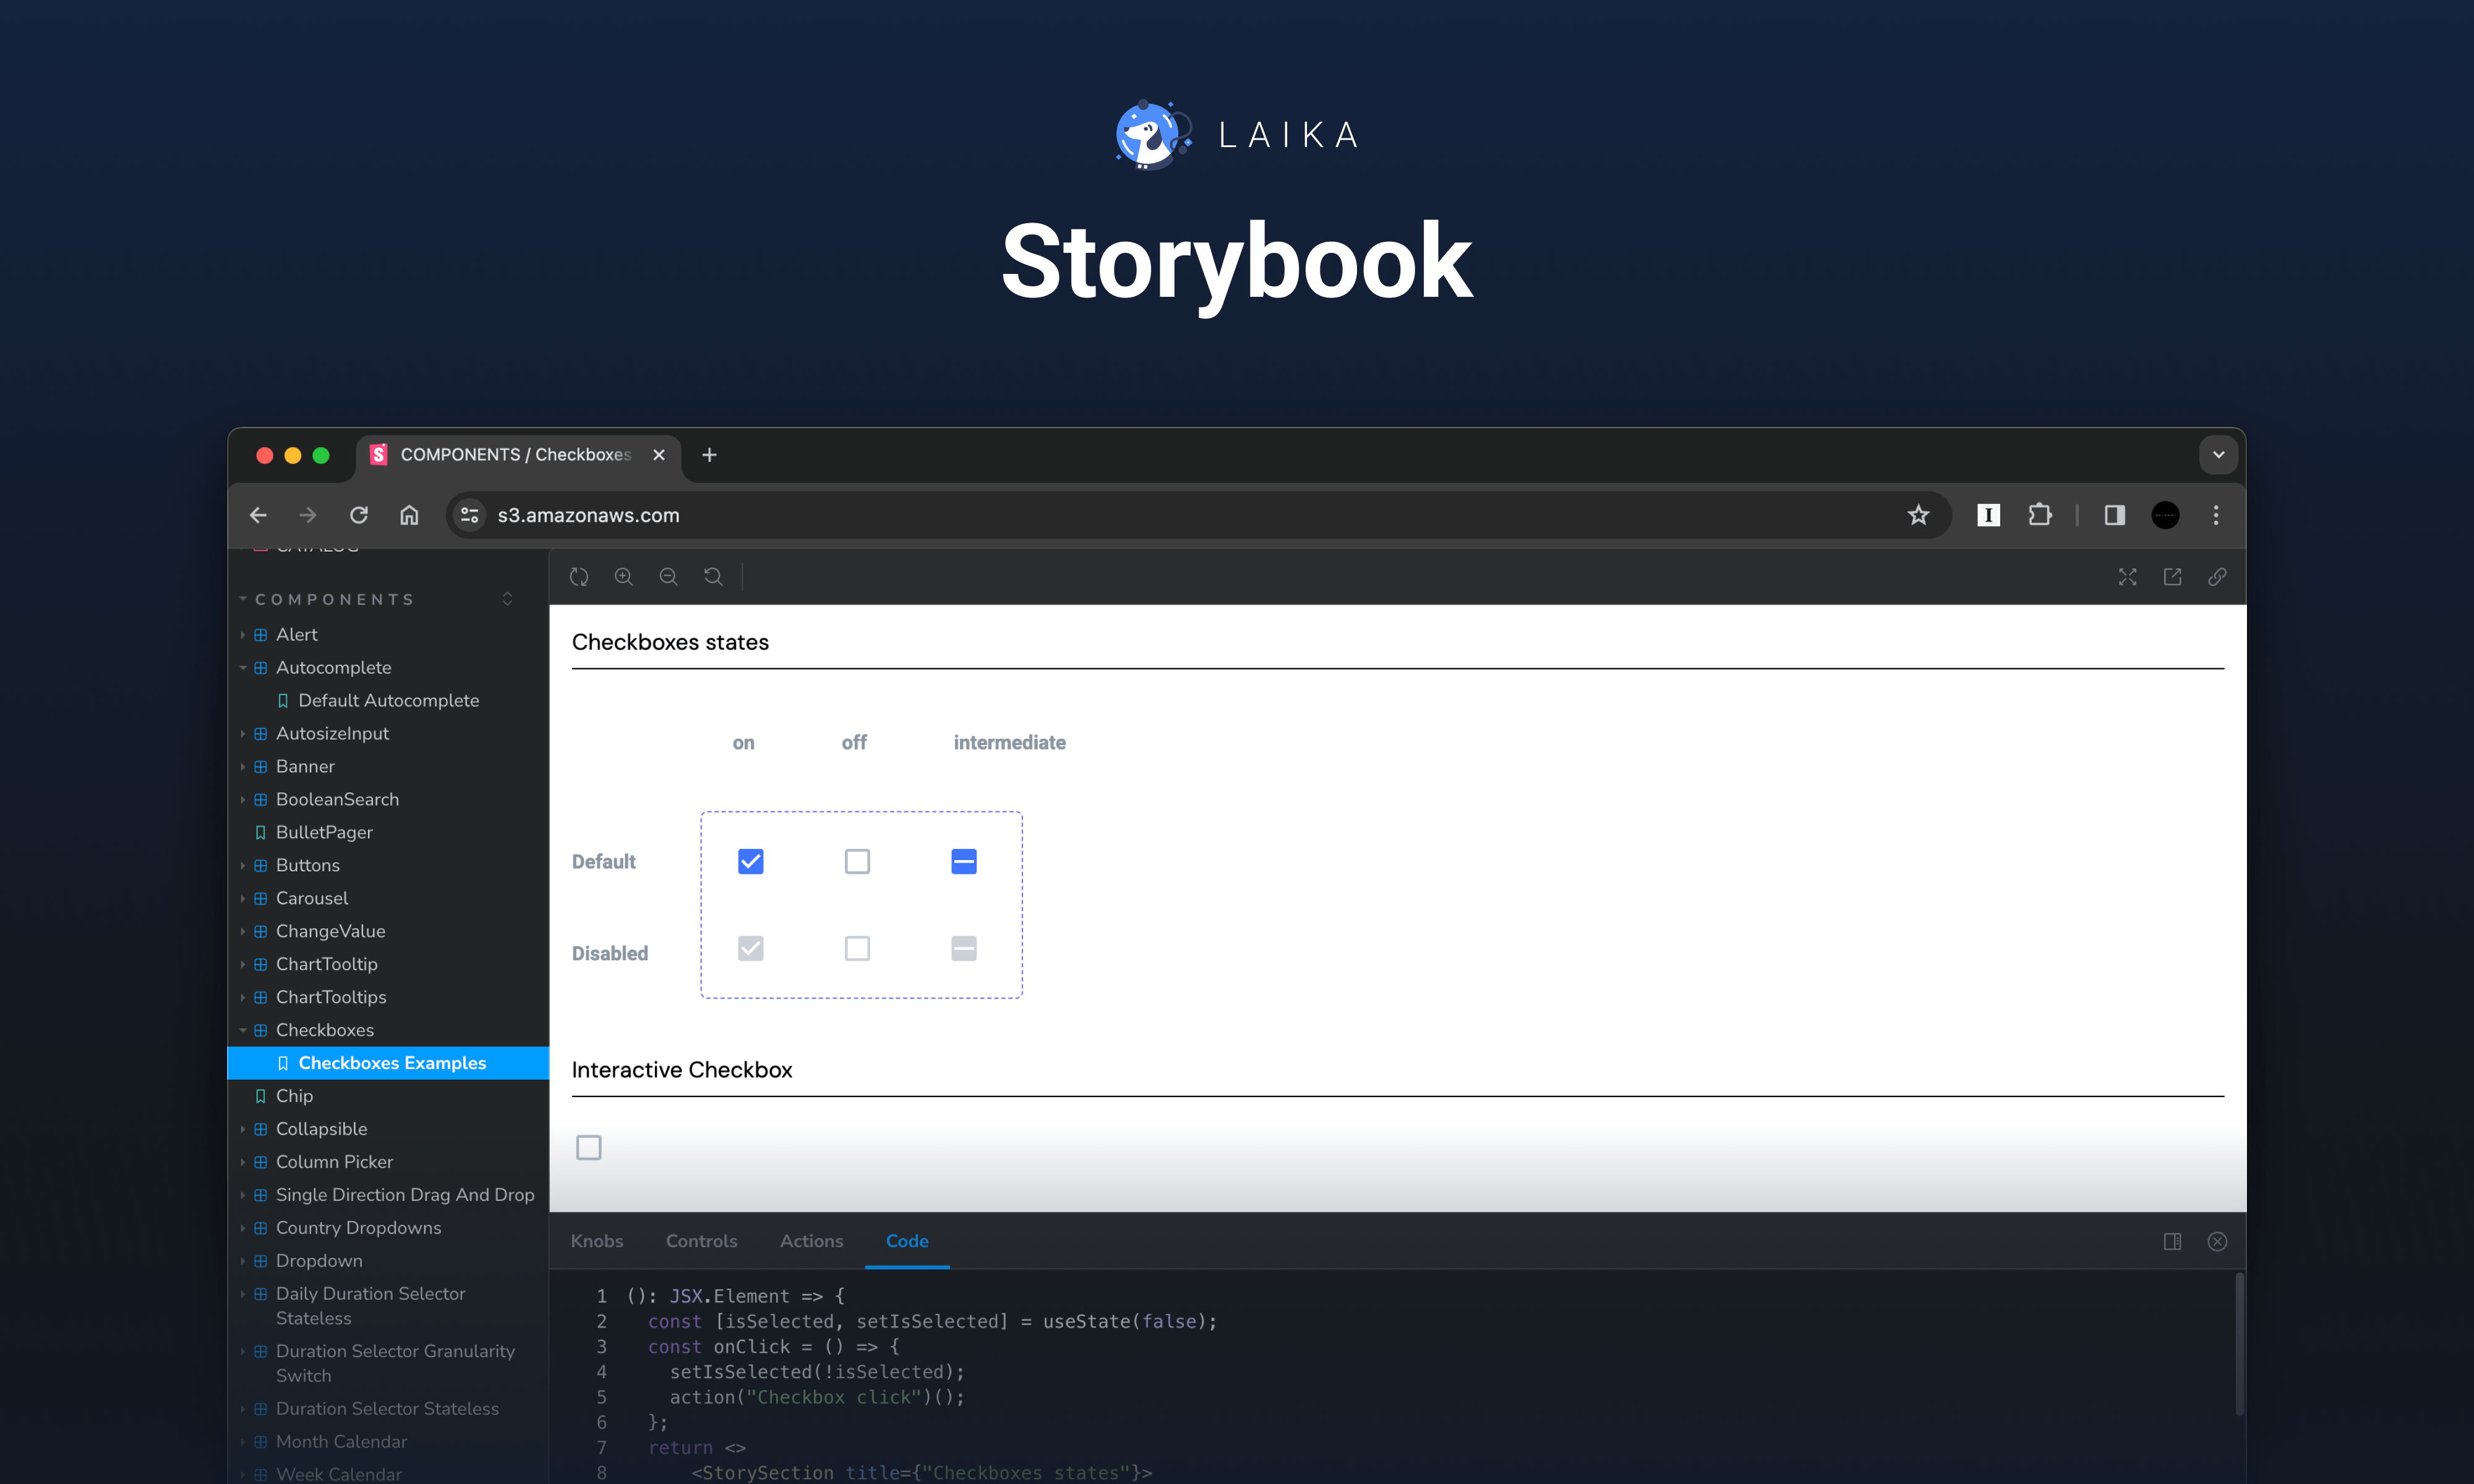This screenshot has height=1484, width=2474.
Task: Open the Default Autocomplete story
Action: [x=389, y=700]
